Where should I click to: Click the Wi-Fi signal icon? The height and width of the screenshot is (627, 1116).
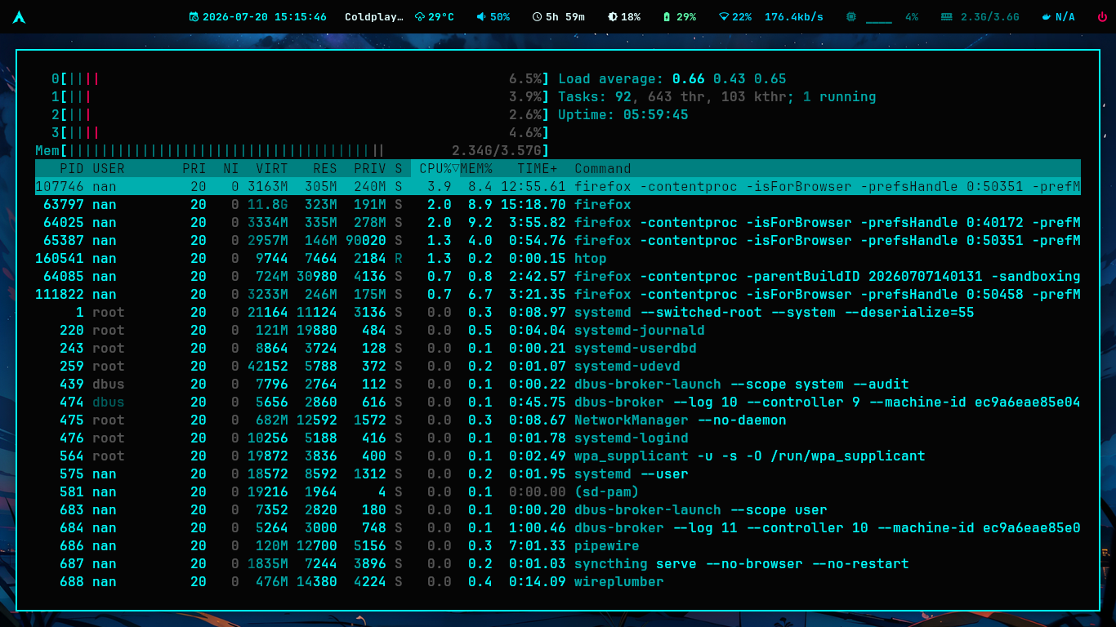[x=723, y=17]
